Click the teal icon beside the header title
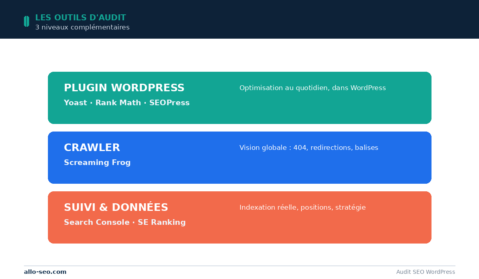Image resolution: width=479 pixels, height=279 pixels. click(26, 21)
